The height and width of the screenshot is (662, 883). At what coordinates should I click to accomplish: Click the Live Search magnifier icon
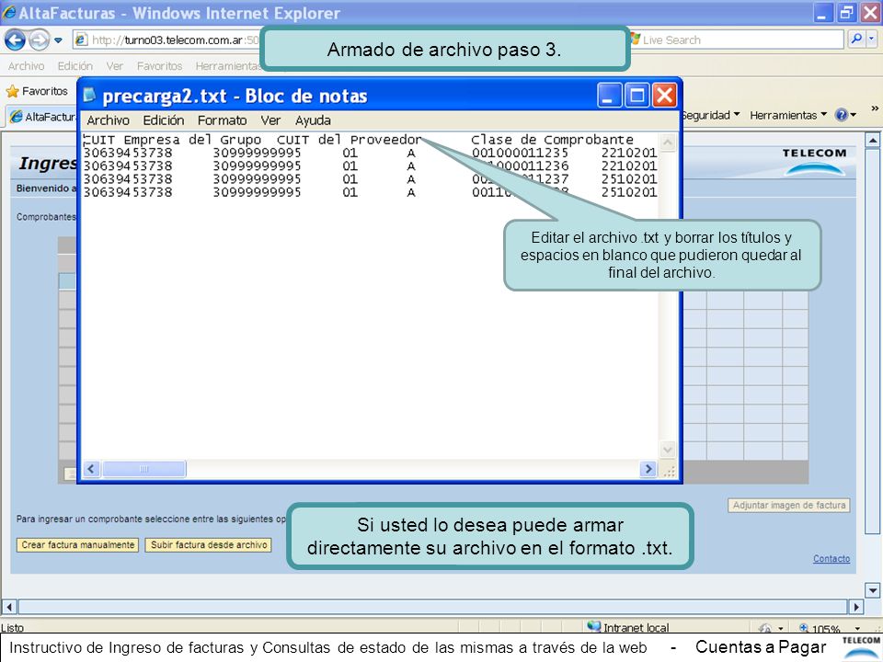[x=855, y=40]
